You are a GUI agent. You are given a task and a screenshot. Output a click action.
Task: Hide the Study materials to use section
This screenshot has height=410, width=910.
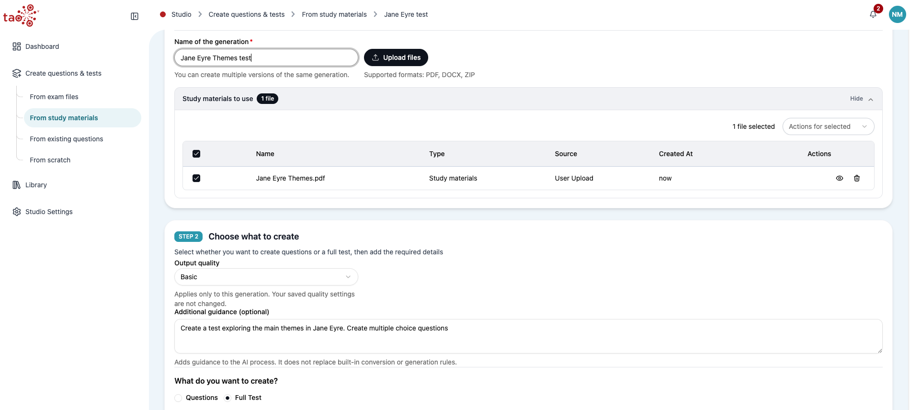point(862,99)
